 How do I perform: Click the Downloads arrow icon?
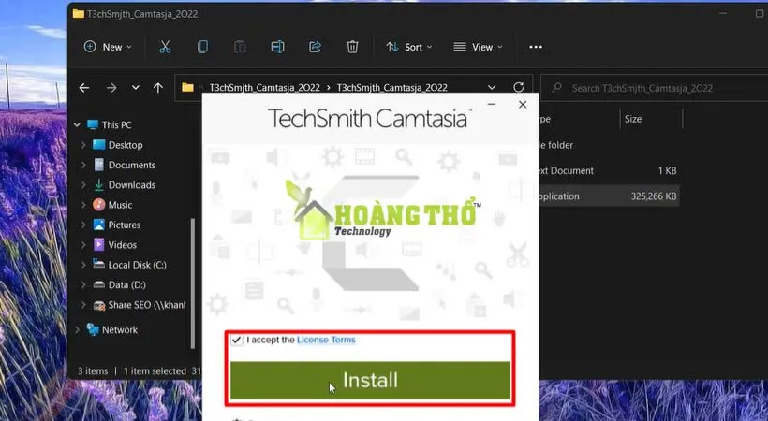99,185
